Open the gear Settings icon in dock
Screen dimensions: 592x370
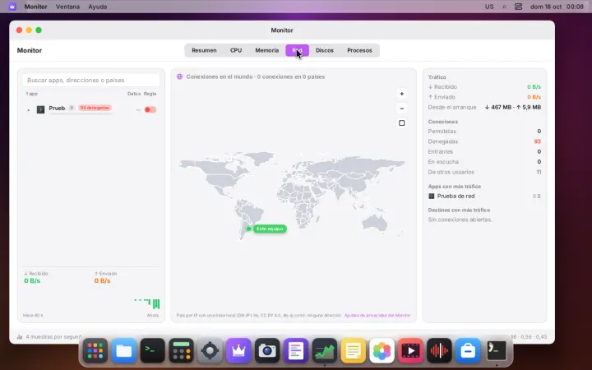(x=210, y=351)
